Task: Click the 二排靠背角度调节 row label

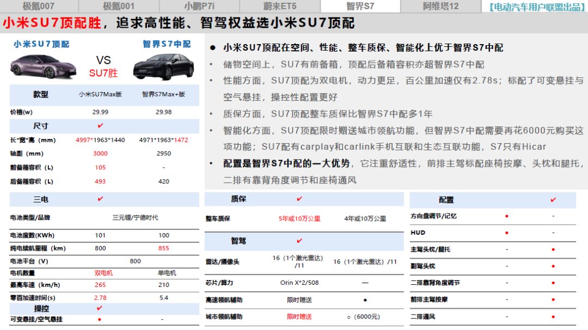Action: pos(435,283)
